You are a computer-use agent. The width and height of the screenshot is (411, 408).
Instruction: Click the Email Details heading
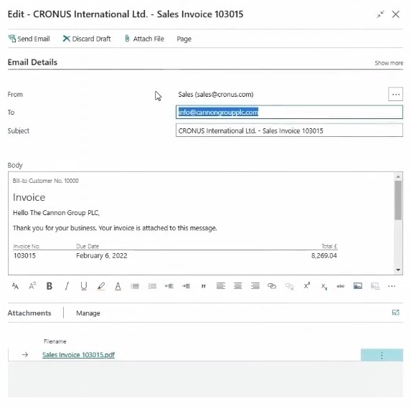[x=32, y=62]
